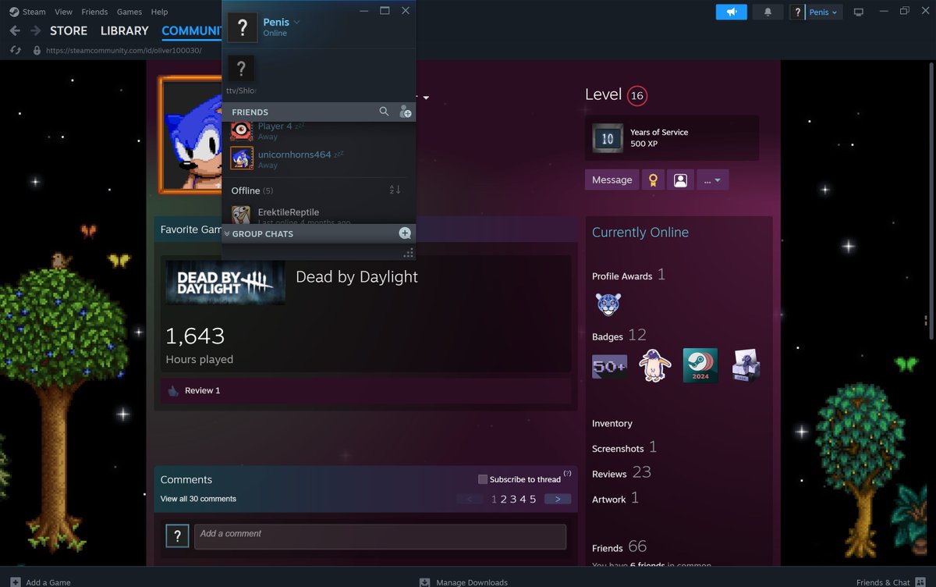The width and height of the screenshot is (936, 587).
Task: Toggle Subscribe to thread checkbox
Action: point(483,479)
